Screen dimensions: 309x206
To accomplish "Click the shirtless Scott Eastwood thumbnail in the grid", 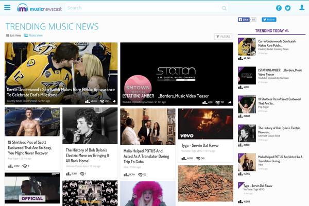I will tap(32, 122).
